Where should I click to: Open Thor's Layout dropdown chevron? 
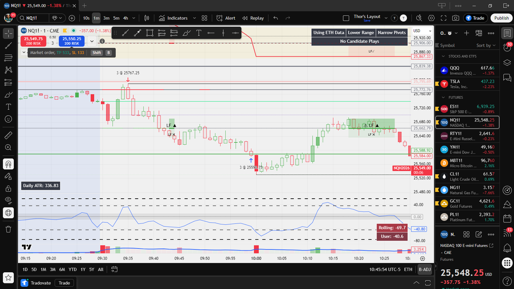[385, 18]
